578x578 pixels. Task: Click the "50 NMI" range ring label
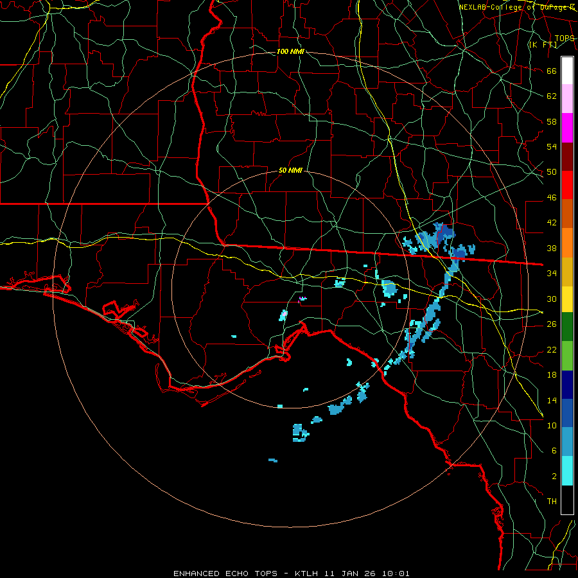pos(290,170)
